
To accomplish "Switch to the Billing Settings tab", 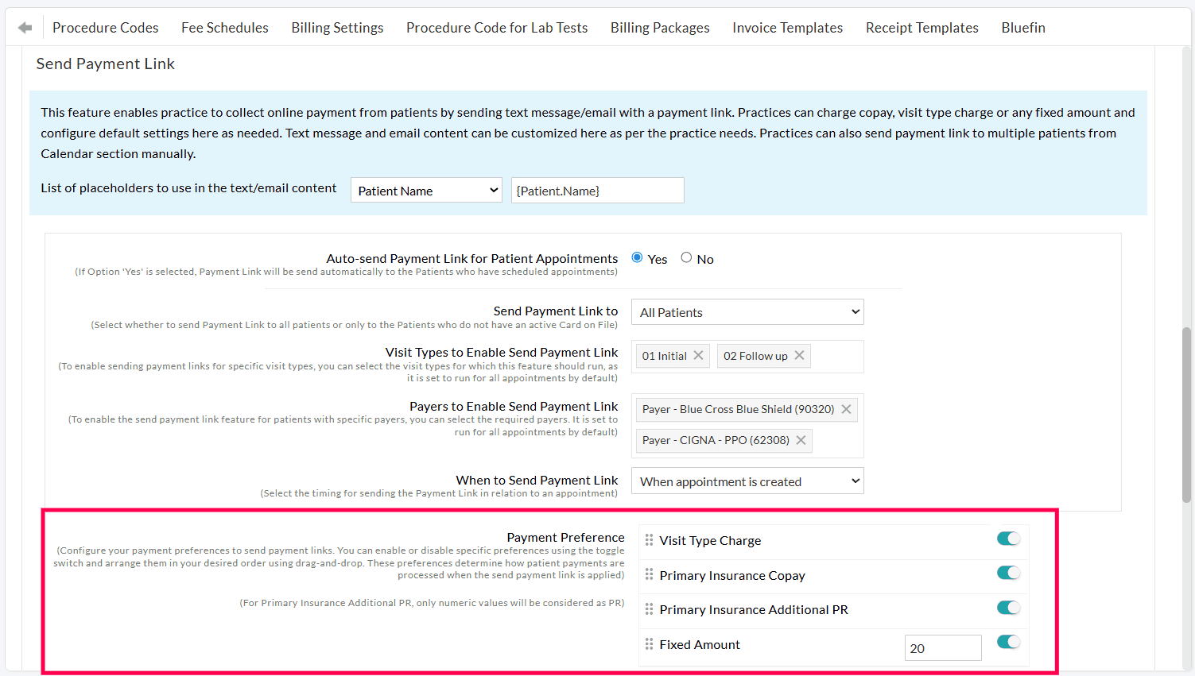I will [337, 27].
